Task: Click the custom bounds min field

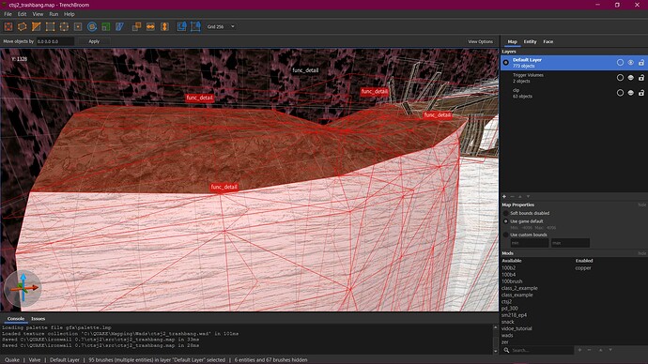Action: pos(530,243)
